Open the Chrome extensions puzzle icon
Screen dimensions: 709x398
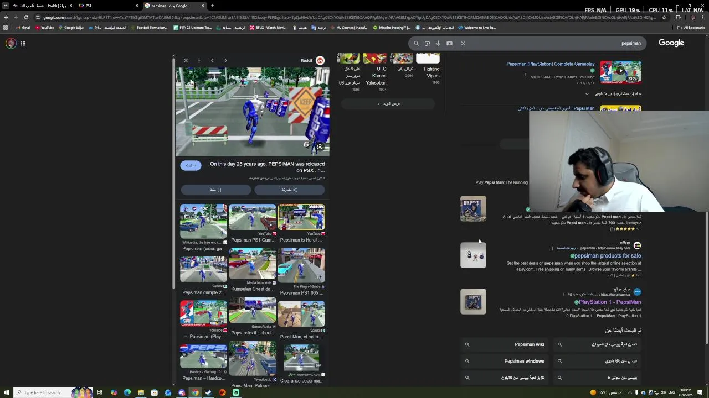point(678,17)
